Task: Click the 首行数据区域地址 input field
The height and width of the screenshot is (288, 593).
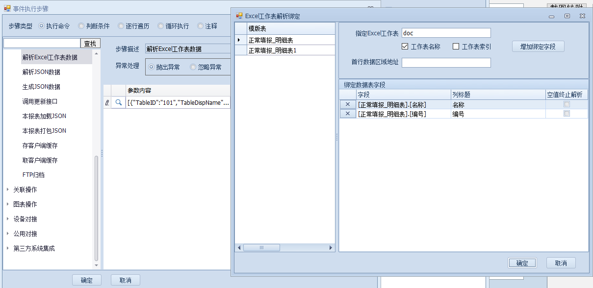Action: pyautogui.click(x=446, y=63)
